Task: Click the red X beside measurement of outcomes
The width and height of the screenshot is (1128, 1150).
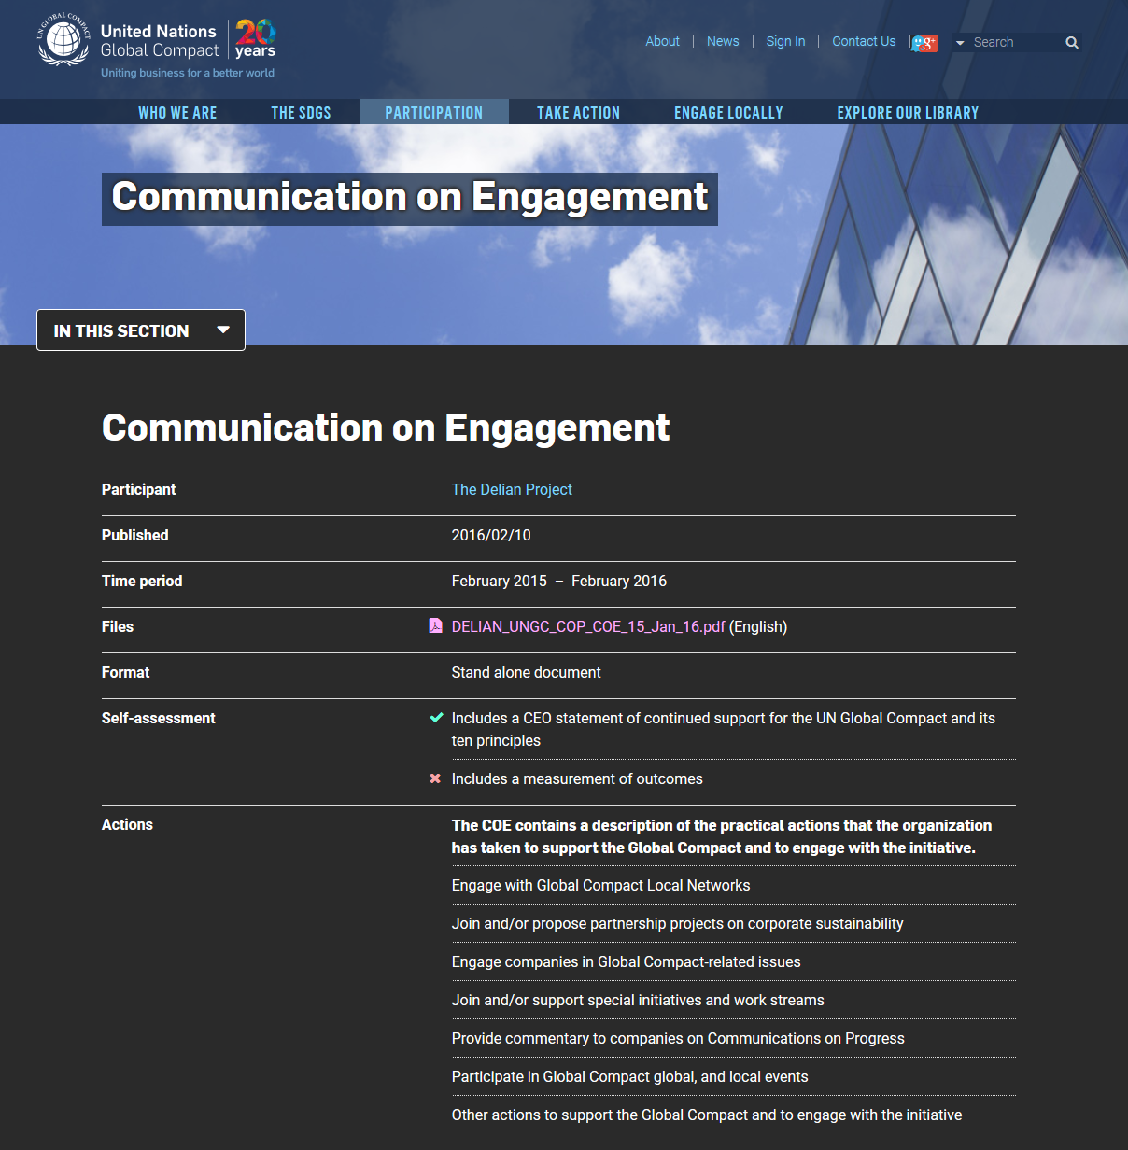Action: pyautogui.click(x=435, y=778)
